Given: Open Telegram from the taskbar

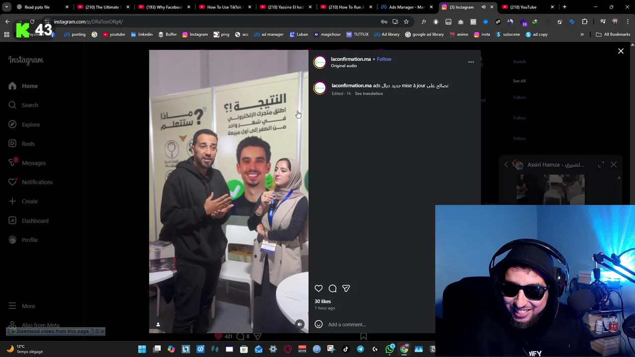Looking at the screenshot, I should tap(360, 350).
